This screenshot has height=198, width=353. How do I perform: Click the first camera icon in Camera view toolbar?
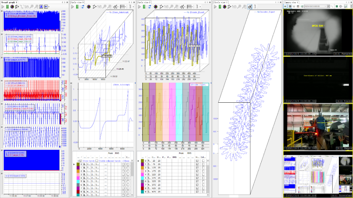pos(285,7)
